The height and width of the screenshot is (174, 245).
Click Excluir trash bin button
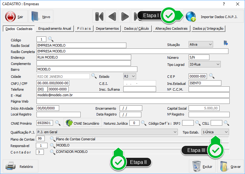(x=202, y=166)
